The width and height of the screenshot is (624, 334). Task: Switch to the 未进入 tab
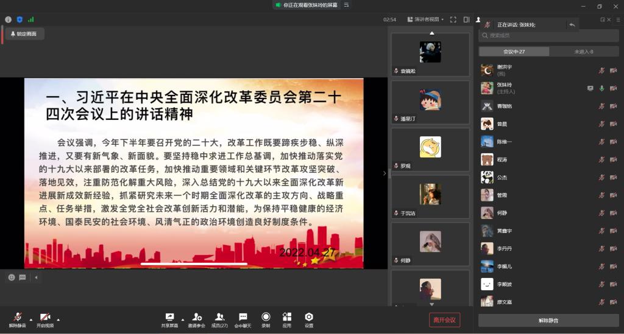click(583, 52)
